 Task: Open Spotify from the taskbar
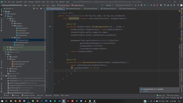55,101
